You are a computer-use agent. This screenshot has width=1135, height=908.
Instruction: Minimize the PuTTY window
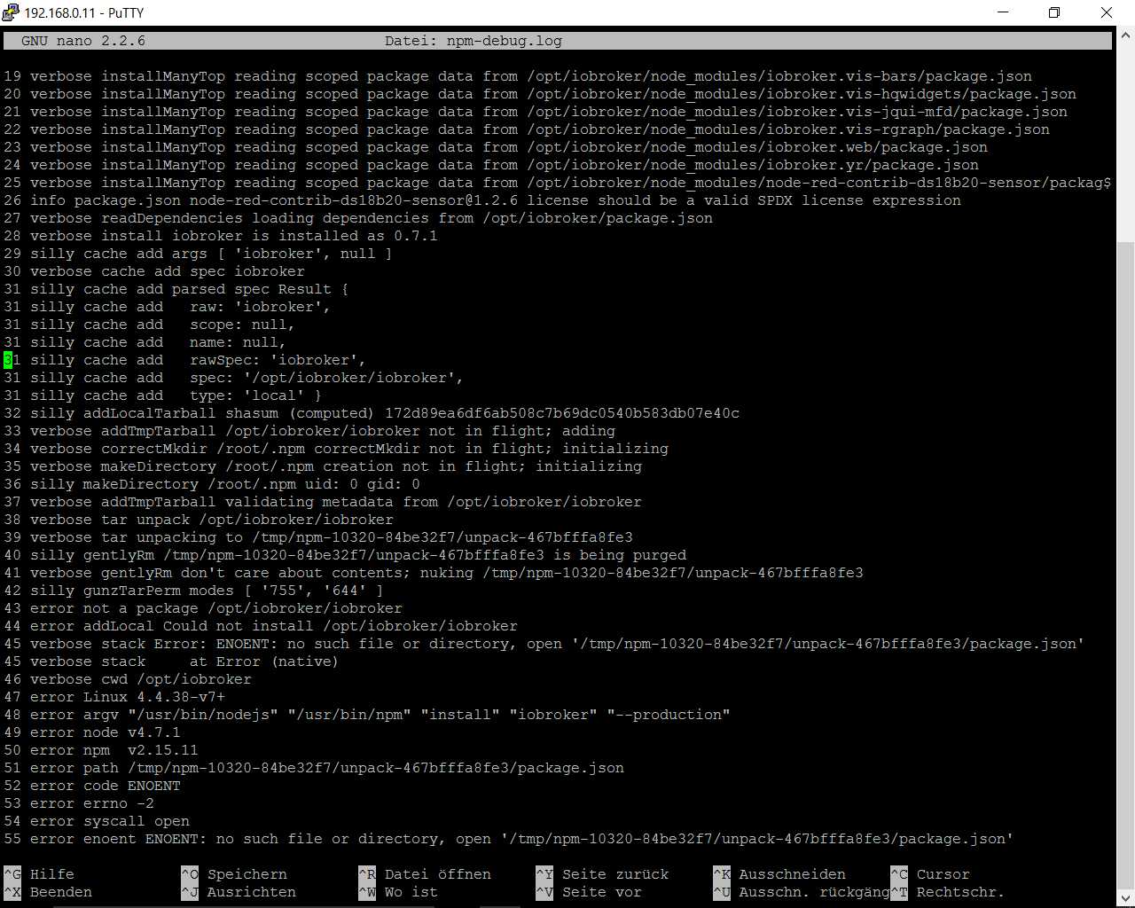click(1004, 12)
